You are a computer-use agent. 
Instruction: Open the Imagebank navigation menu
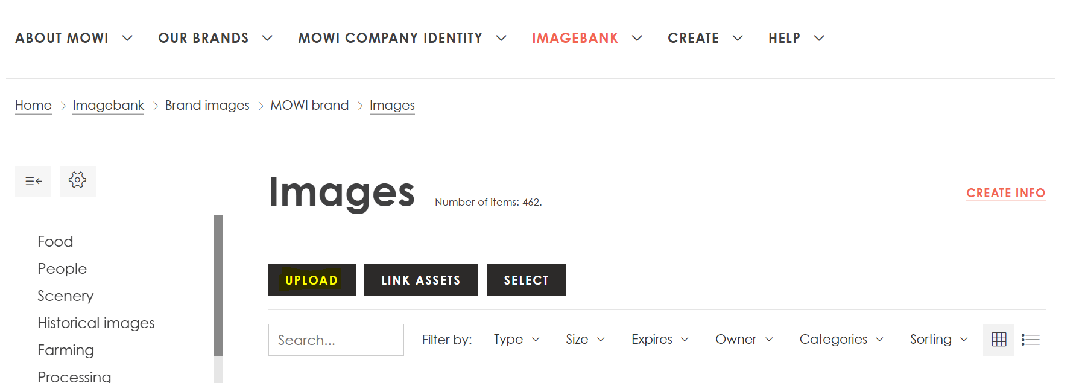click(x=575, y=38)
